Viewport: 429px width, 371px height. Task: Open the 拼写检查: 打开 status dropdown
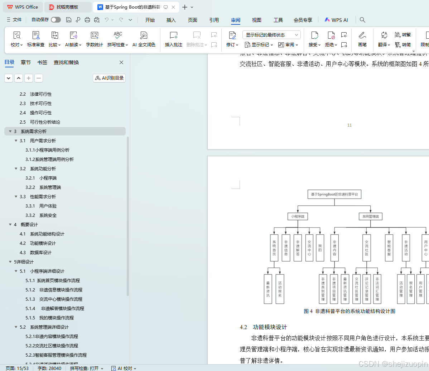(x=86, y=368)
